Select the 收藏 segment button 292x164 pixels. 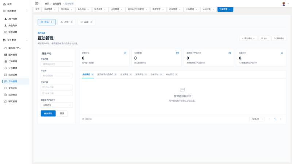coord(86,22)
